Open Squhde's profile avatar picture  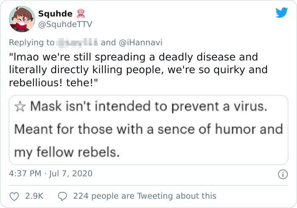[x=22, y=19]
